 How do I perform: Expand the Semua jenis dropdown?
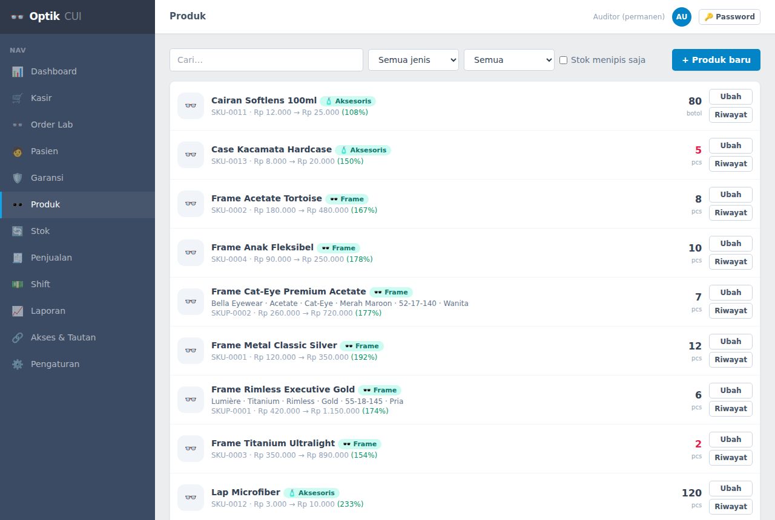(414, 60)
